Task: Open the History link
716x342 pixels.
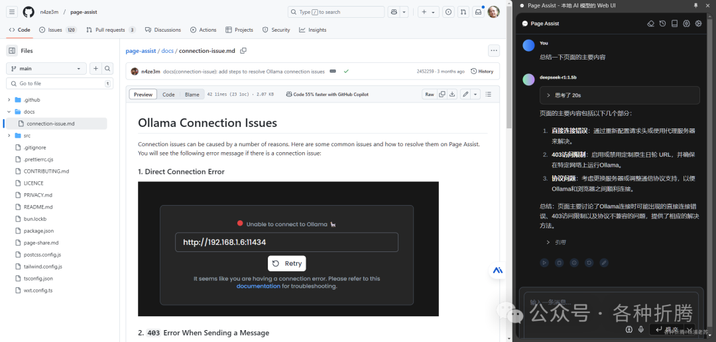Action: point(482,71)
